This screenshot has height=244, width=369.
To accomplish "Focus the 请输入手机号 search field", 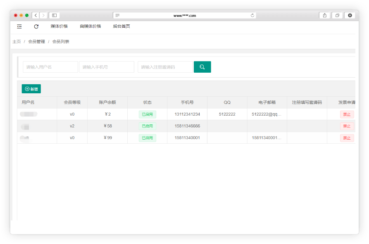I will point(107,67).
